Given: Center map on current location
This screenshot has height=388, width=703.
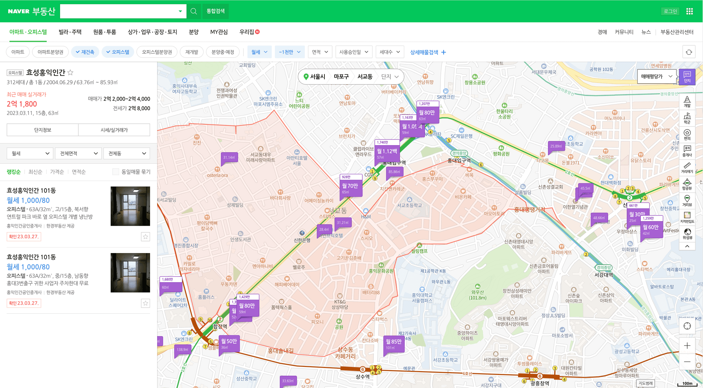Looking at the screenshot, I should coord(687,326).
